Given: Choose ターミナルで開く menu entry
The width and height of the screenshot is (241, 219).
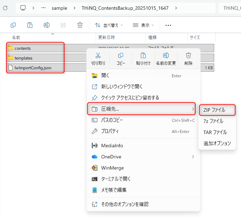Looking at the screenshot, I should pyautogui.click(x=143, y=179).
